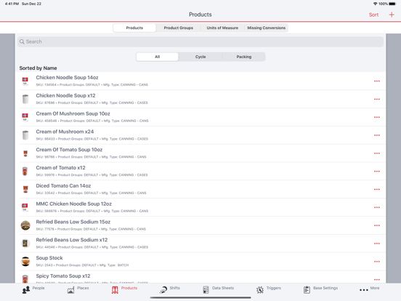The height and width of the screenshot is (301, 401).
Task: Open options for Chicken Noodle Soup 14oz
Action: [377, 81]
